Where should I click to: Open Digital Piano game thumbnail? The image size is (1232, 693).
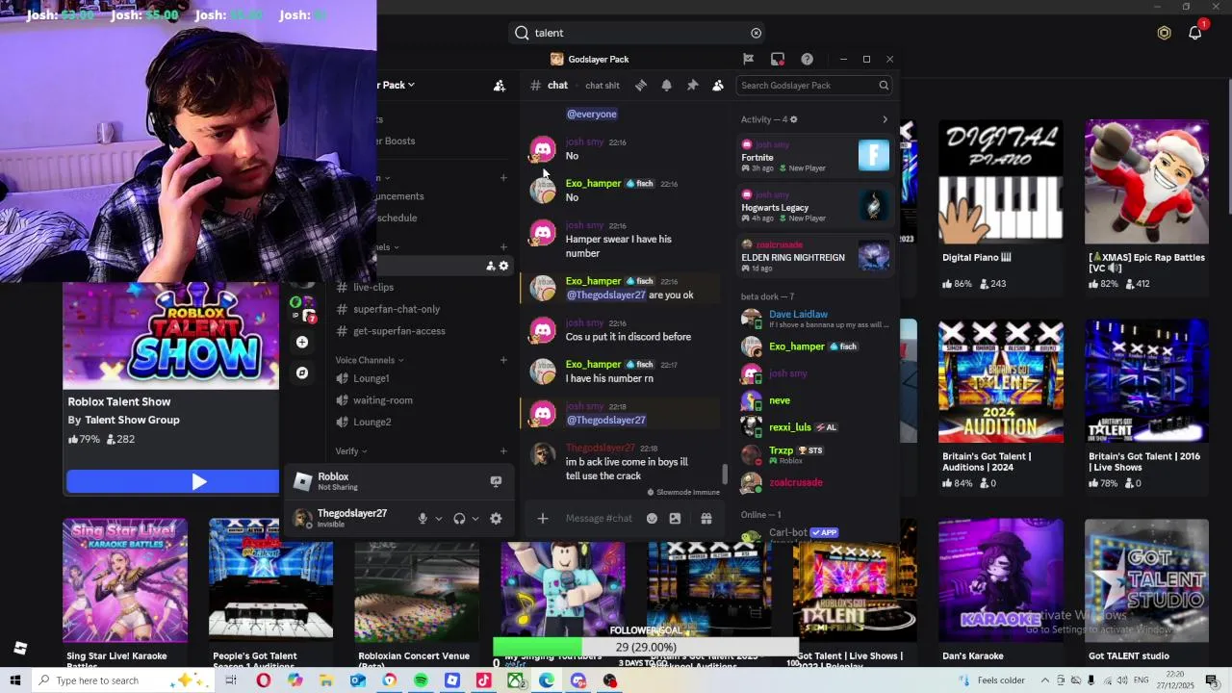[x=1001, y=182]
